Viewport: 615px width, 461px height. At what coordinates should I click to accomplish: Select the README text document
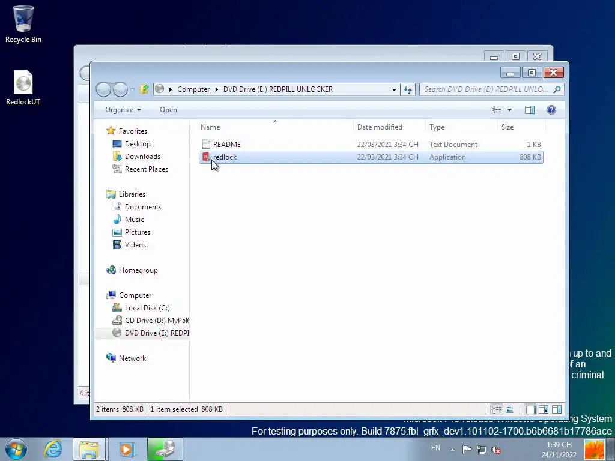[x=371, y=144]
